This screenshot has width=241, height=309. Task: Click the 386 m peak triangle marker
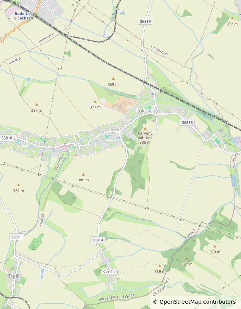coord(83,174)
